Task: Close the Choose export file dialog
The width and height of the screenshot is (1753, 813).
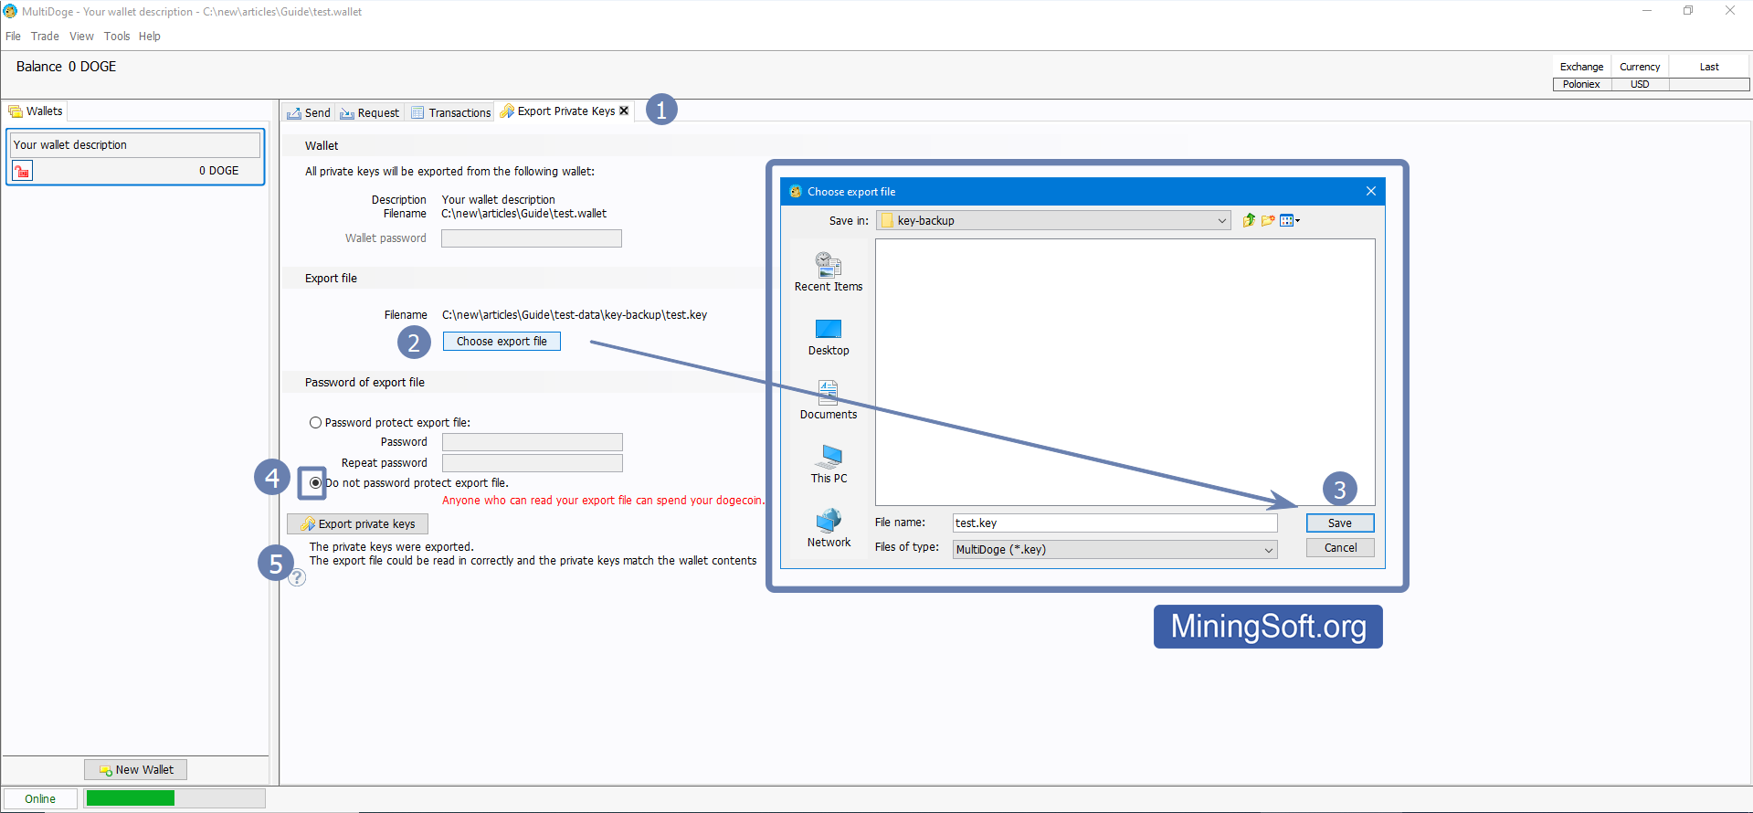Action: 1371,191
